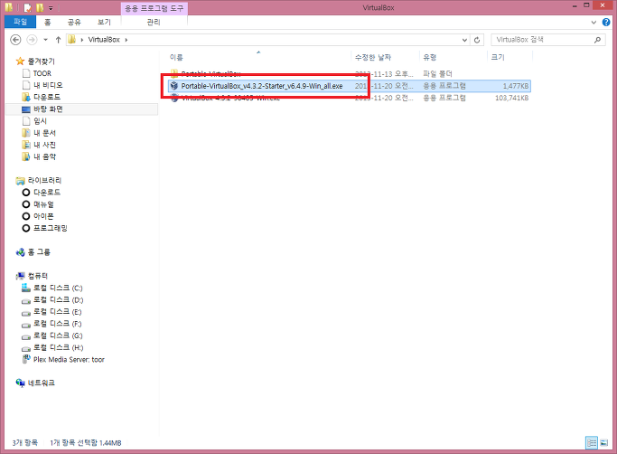
Task: Switch to details view in status bar
Action: click(x=592, y=443)
